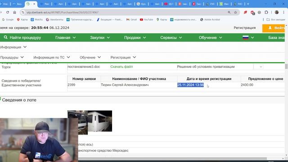The image size is (288, 162).
Task: Click the highlighted 25.11.2024 13:56 date
Action: pyautogui.click(x=190, y=85)
